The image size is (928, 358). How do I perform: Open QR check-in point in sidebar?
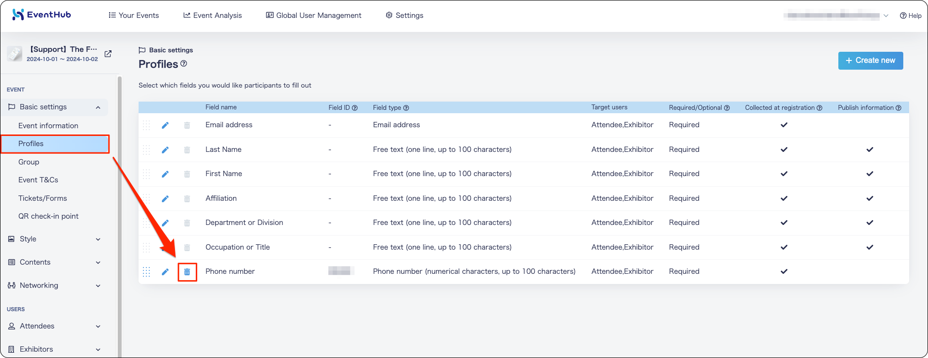tap(48, 216)
